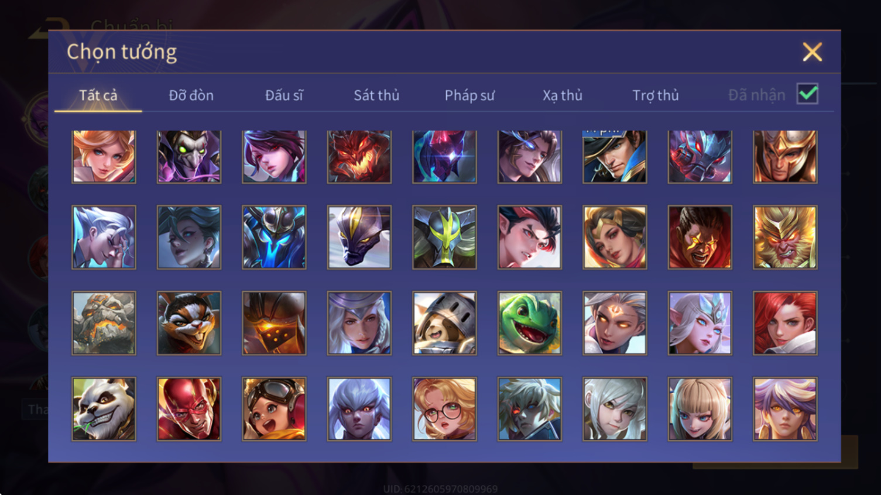Screen dimensions: 881x495
Task: Switch to the Đỡ đòn tab
Action: point(191,95)
